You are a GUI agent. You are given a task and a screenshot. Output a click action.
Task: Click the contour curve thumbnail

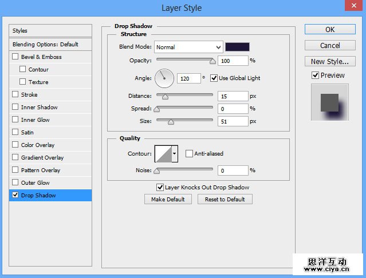click(162, 153)
